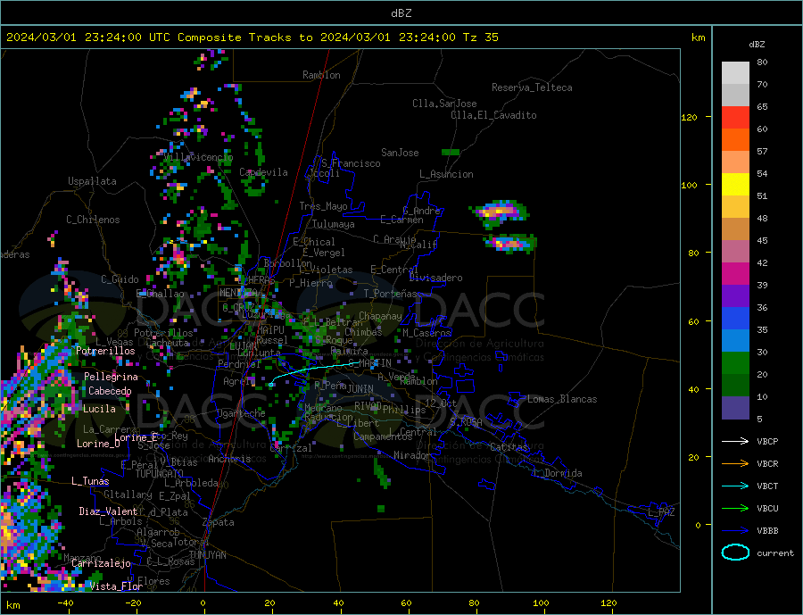Click the TUNUYAN place label

tap(207, 555)
